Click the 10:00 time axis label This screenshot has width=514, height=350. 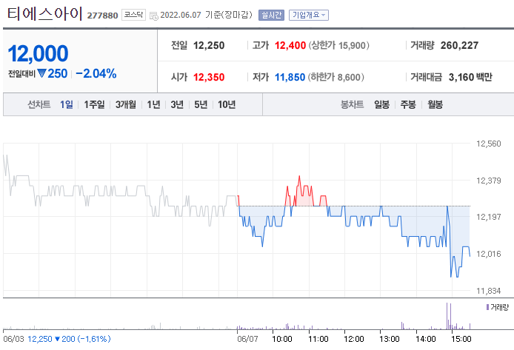(282, 339)
